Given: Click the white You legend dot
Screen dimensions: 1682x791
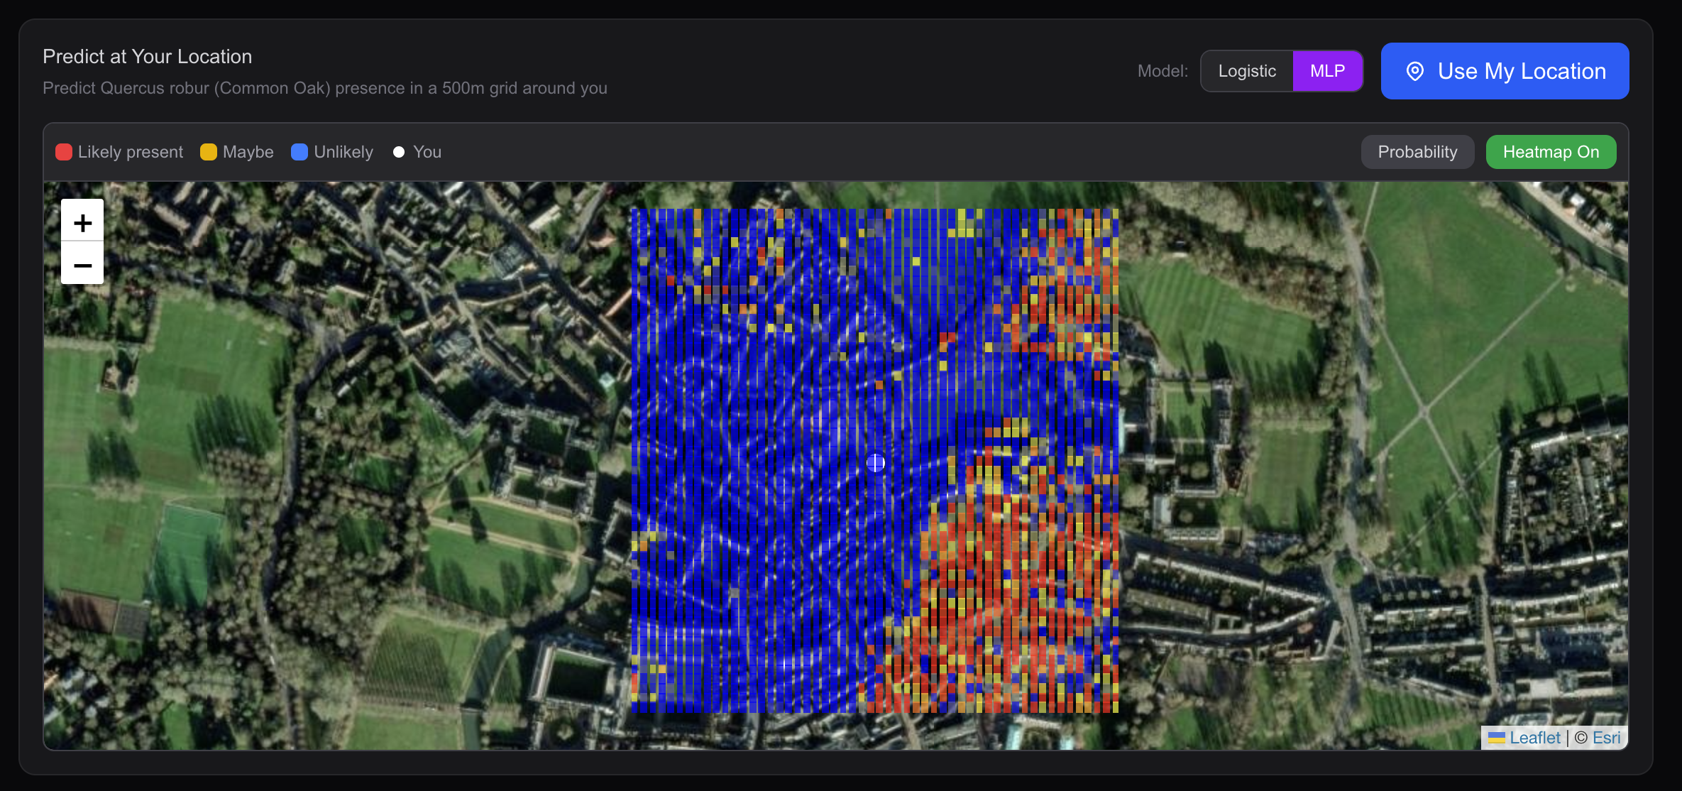Looking at the screenshot, I should pyautogui.click(x=399, y=151).
